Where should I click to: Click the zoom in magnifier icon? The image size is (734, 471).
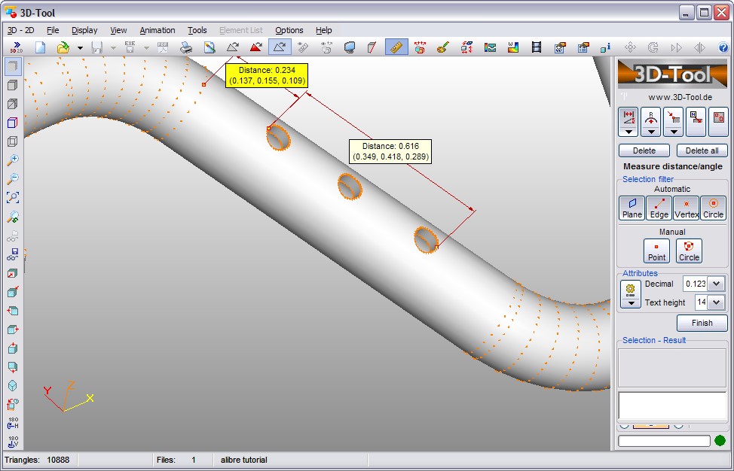pyautogui.click(x=13, y=160)
